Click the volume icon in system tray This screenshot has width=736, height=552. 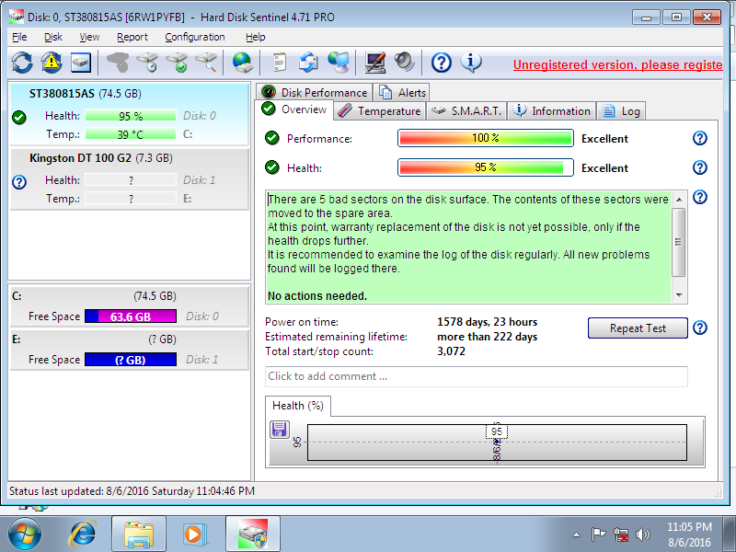(642, 535)
